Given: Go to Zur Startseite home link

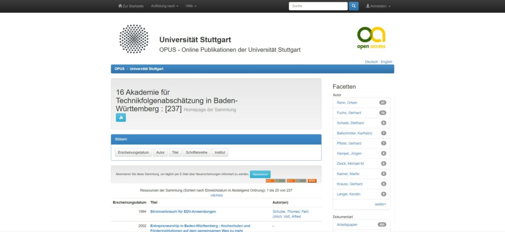Looking at the screenshot, I should click(131, 6).
